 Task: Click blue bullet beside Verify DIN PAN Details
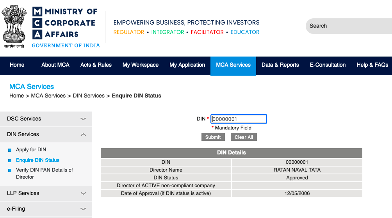click(x=10, y=170)
